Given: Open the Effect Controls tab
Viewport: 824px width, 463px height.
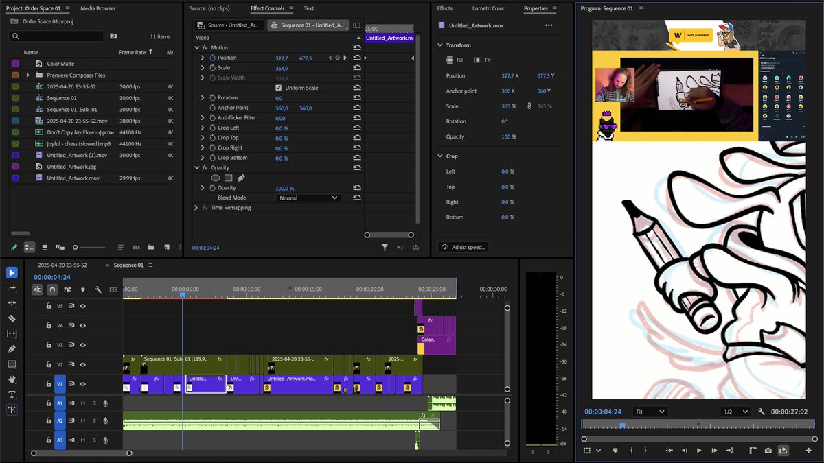Looking at the screenshot, I should [x=267, y=8].
